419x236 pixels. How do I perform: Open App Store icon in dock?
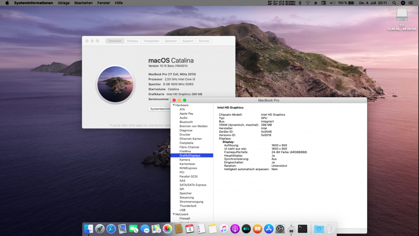pos(269,229)
